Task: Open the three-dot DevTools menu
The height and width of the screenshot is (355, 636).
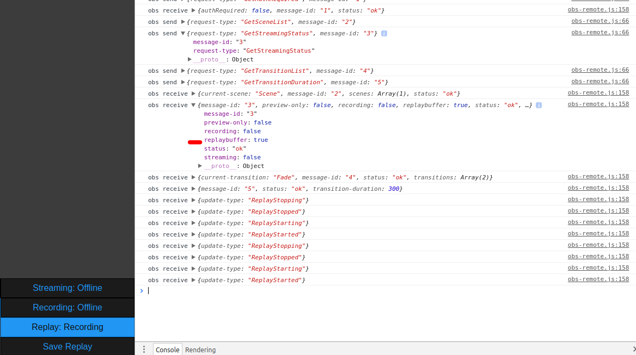Action: 143,349
